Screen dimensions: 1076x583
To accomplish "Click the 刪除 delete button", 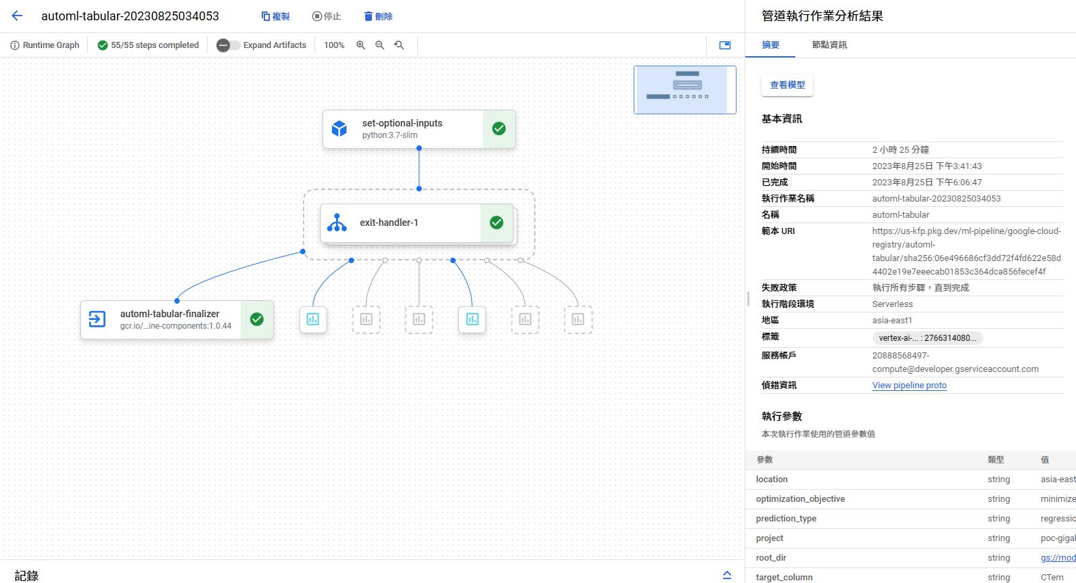I will [378, 16].
